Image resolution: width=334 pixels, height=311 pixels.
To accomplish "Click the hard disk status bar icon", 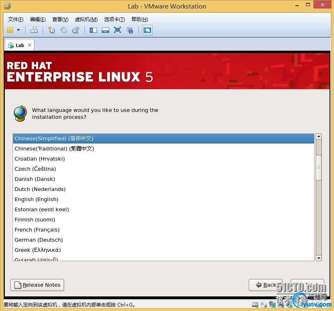I will tap(255, 305).
